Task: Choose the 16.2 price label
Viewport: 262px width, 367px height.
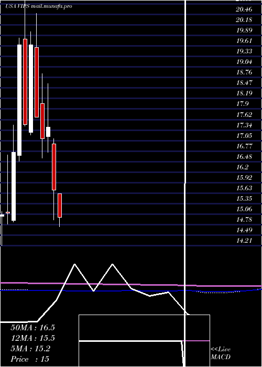Action: (x=243, y=167)
